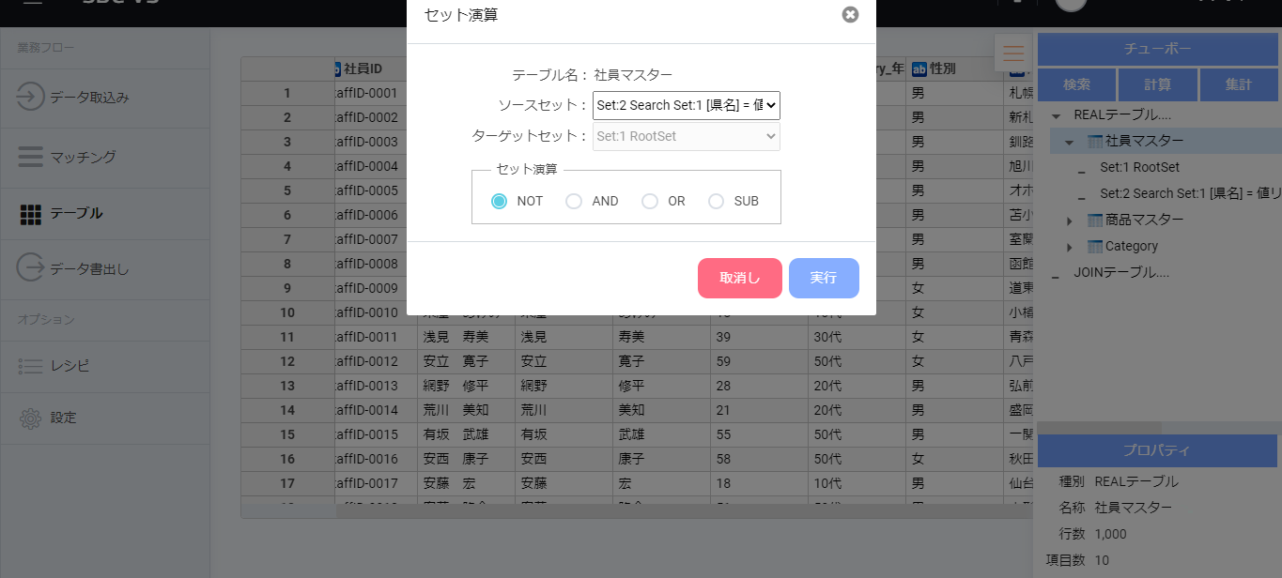Click the 商品マスター table icon
The width and height of the screenshot is (1282, 578).
click(x=1094, y=221)
